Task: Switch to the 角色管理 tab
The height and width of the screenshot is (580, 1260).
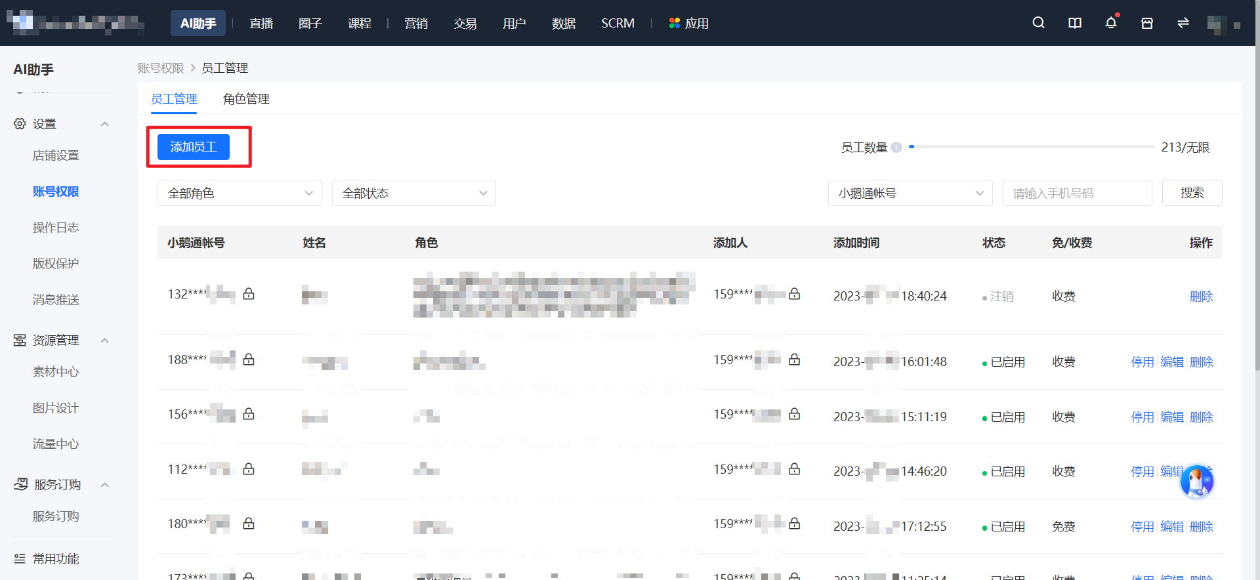Action: point(246,99)
